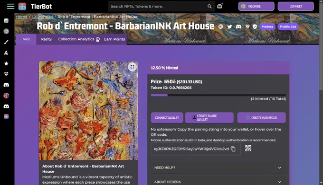The width and height of the screenshot is (323, 185).
Task: Expand the NEED HELP? section
Action: [x=218, y=167]
